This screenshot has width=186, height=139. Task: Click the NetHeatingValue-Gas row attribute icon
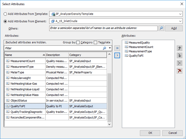pyautogui.click(x=8, y=83)
